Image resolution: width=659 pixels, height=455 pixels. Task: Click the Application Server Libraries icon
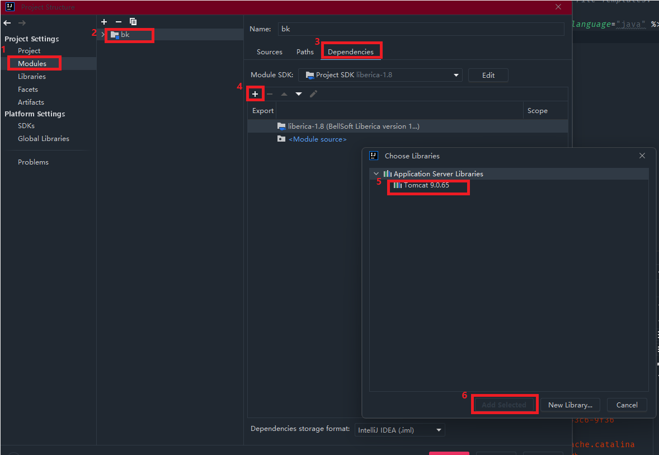pos(388,173)
